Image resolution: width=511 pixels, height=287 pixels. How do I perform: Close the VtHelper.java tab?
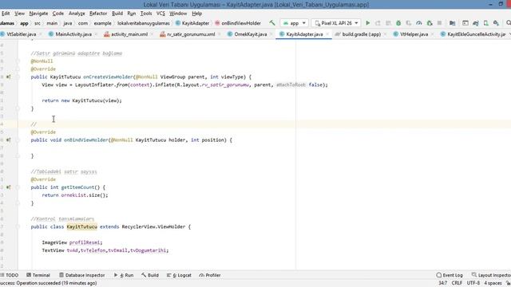433,34
